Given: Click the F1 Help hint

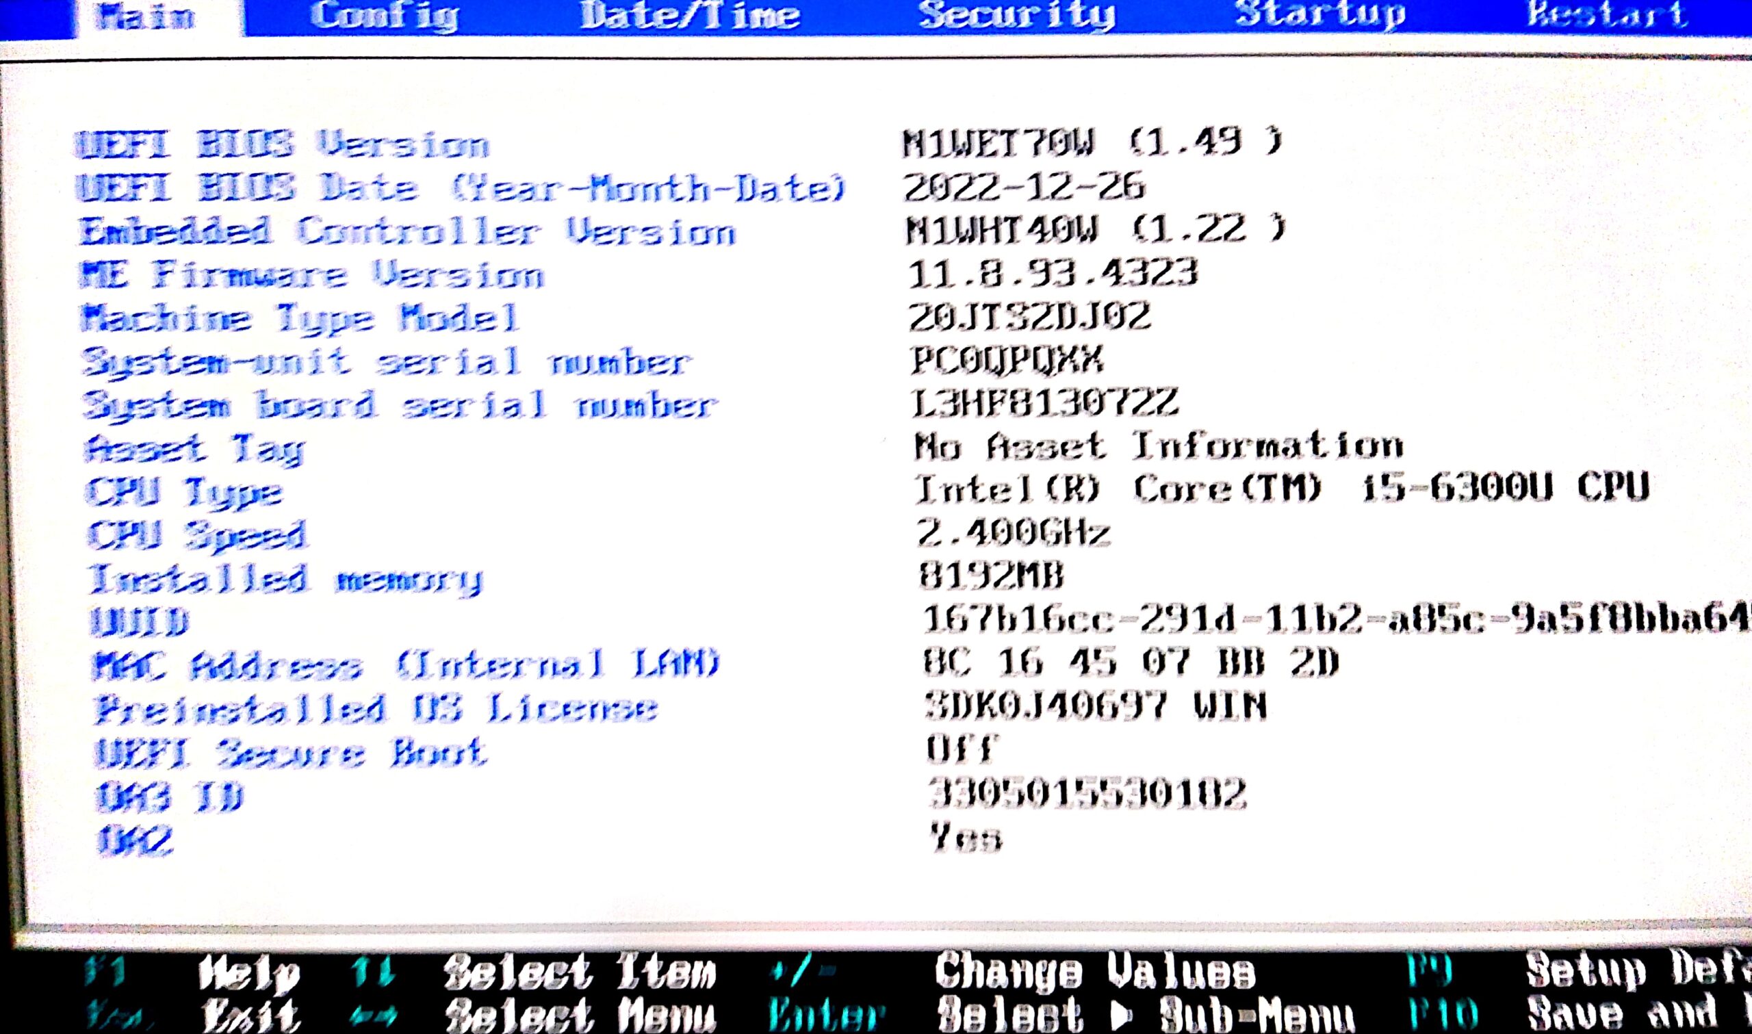Looking at the screenshot, I should coord(192,972).
